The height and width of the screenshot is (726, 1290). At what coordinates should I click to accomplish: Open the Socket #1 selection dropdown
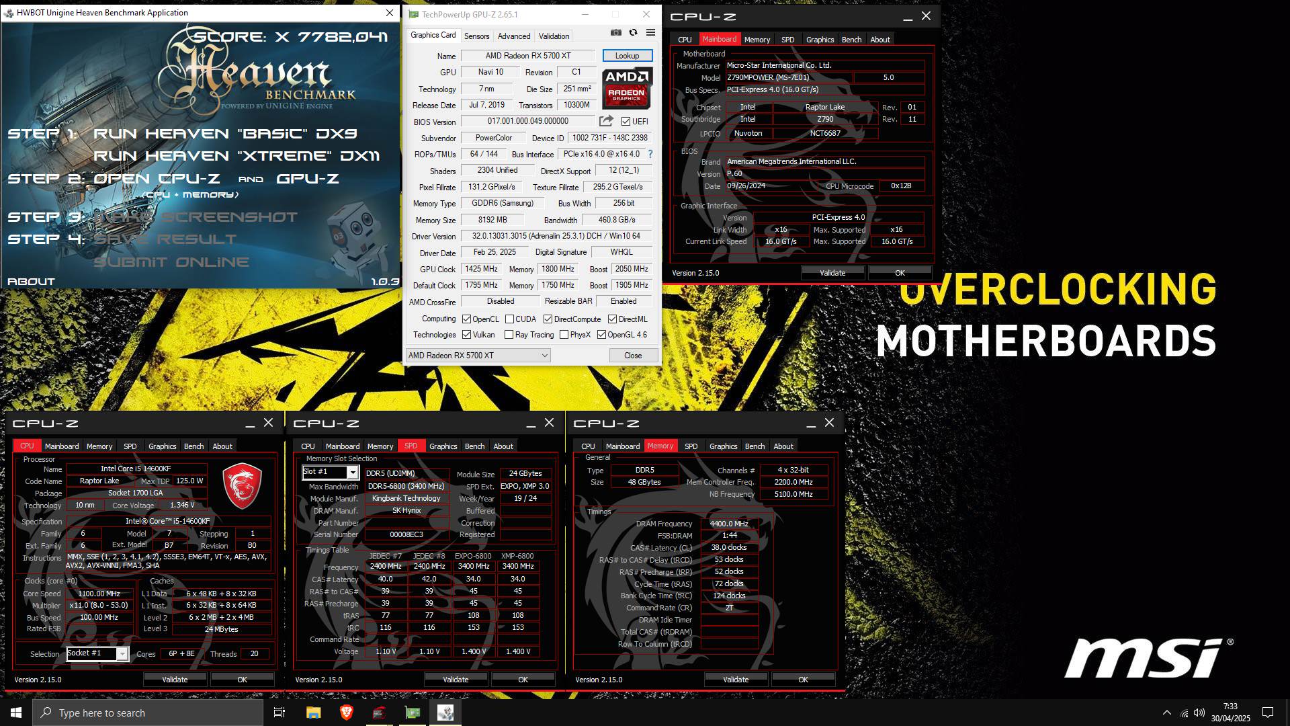(97, 653)
